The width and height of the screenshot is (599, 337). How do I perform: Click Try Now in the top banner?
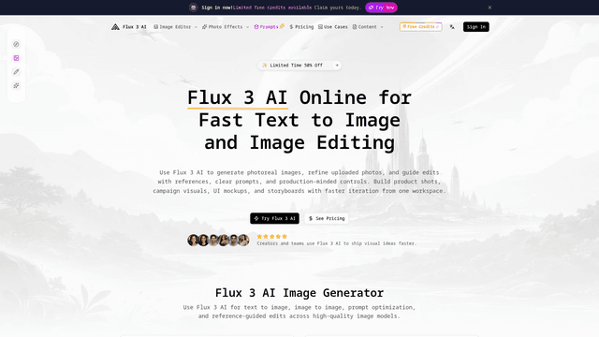pyautogui.click(x=381, y=7)
